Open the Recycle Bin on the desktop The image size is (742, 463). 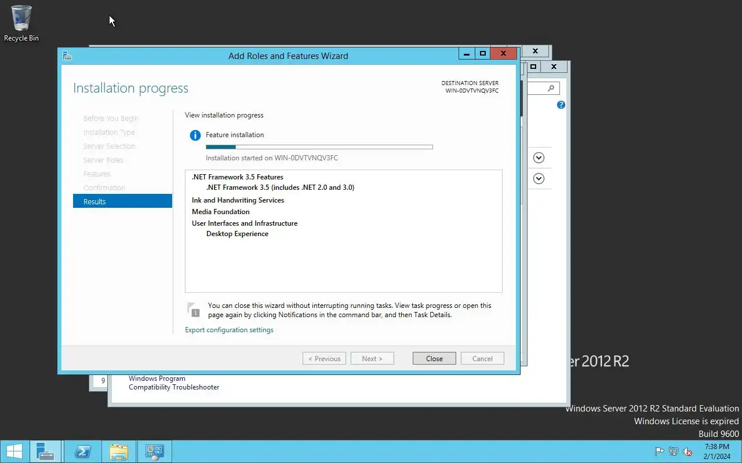point(21,24)
